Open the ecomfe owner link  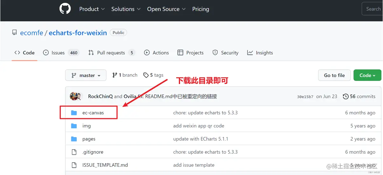31,33
